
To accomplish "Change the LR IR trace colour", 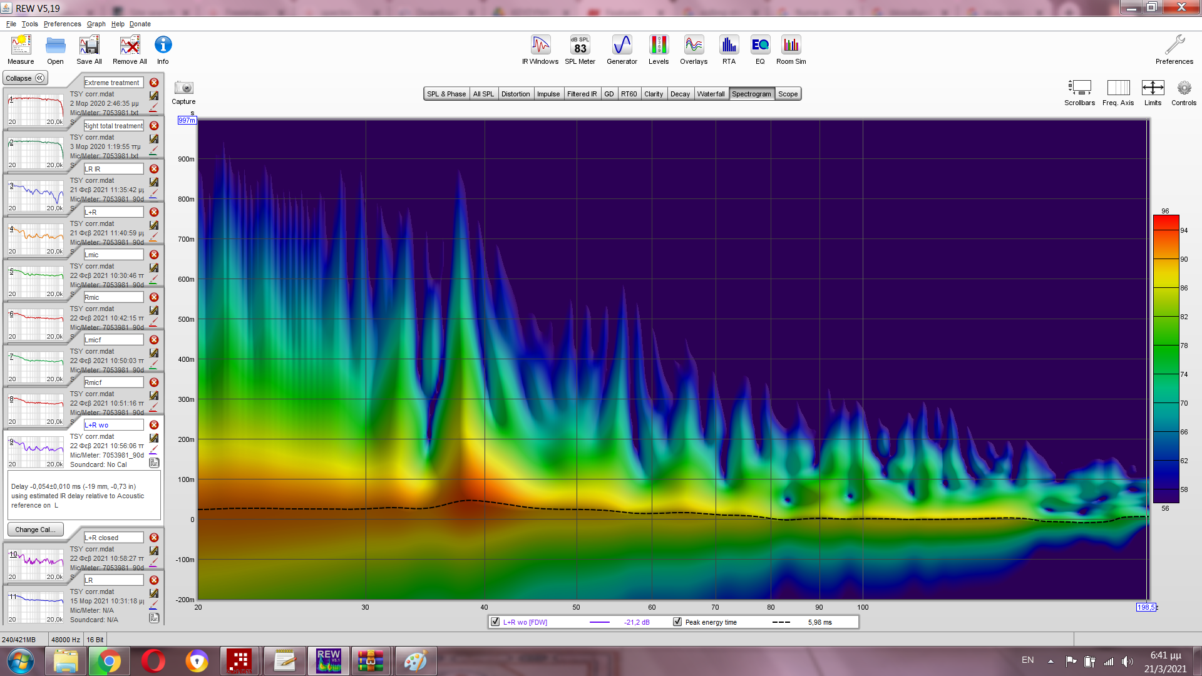I will click(x=153, y=194).
